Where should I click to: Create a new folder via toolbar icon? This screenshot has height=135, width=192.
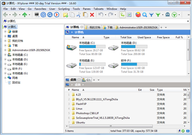coord(66,15)
